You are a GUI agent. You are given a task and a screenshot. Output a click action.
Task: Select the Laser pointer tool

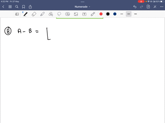click(93, 14)
